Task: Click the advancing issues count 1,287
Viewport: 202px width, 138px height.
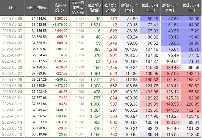Action: [x=95, y=110]
